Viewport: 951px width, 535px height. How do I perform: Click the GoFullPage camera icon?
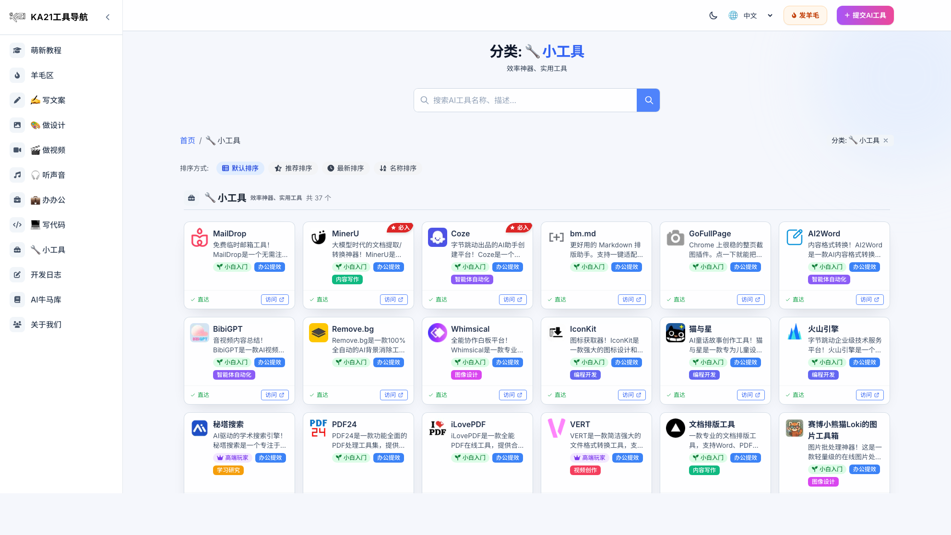pyautogui.click(x=675, y=237)
